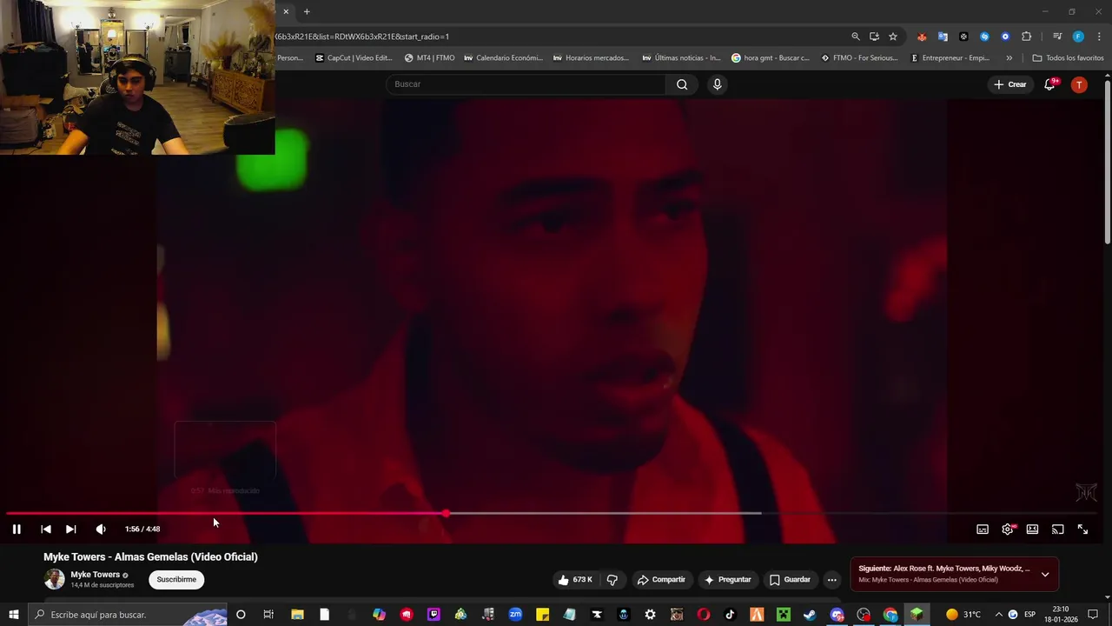Exit fullscreen view of the player
The height and width of the screenshot is (626, 1112).
tap(1082, 529)
